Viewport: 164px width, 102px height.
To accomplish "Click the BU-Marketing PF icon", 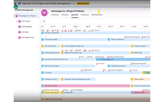I will click(19, 27).
